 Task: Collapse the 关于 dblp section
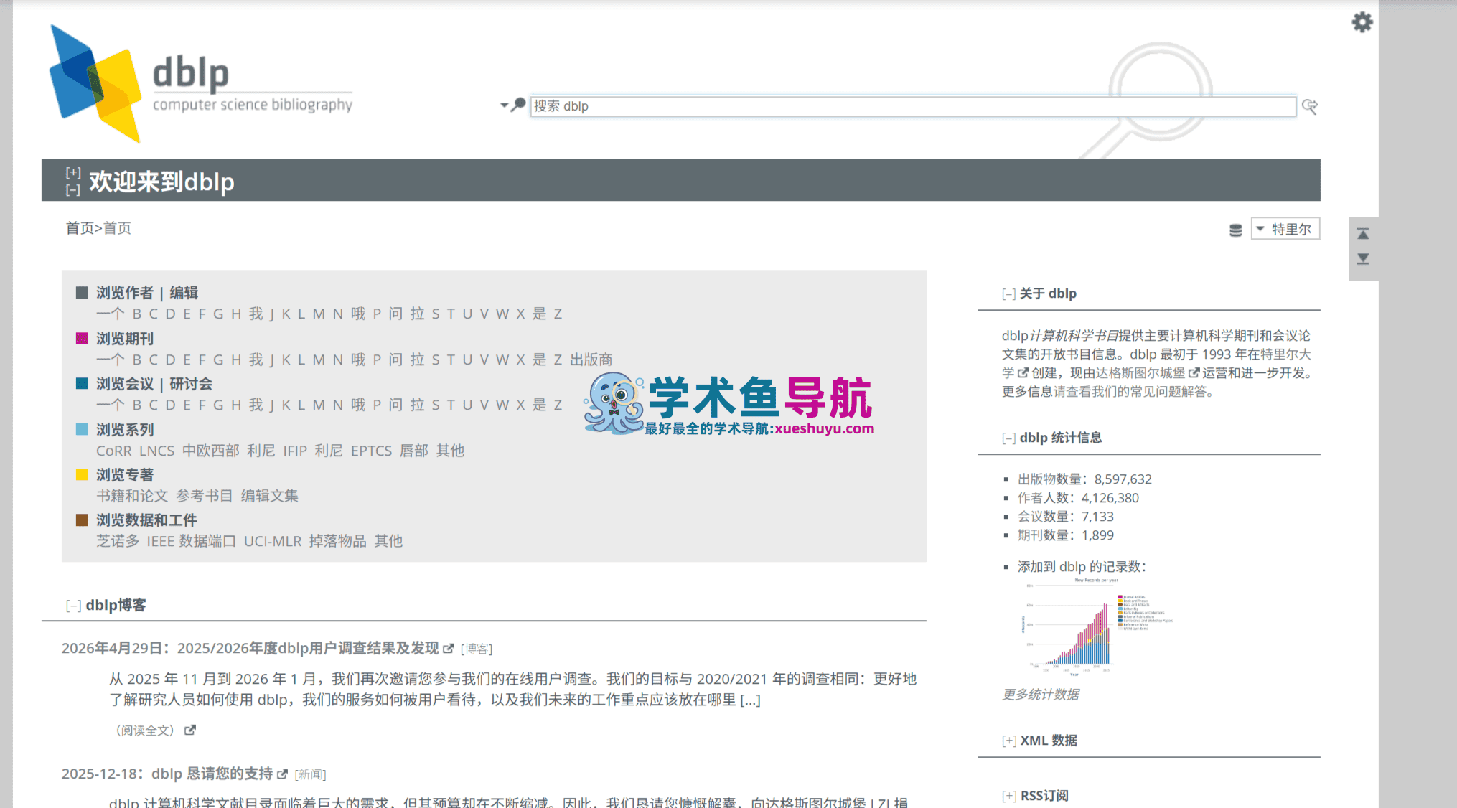[x=1008, y=294]
